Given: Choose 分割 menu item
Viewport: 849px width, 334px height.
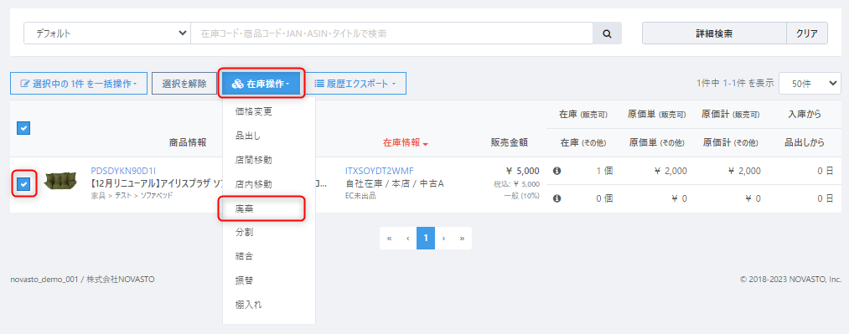Looking at the screenshot, I should click(x=245, y=233).
